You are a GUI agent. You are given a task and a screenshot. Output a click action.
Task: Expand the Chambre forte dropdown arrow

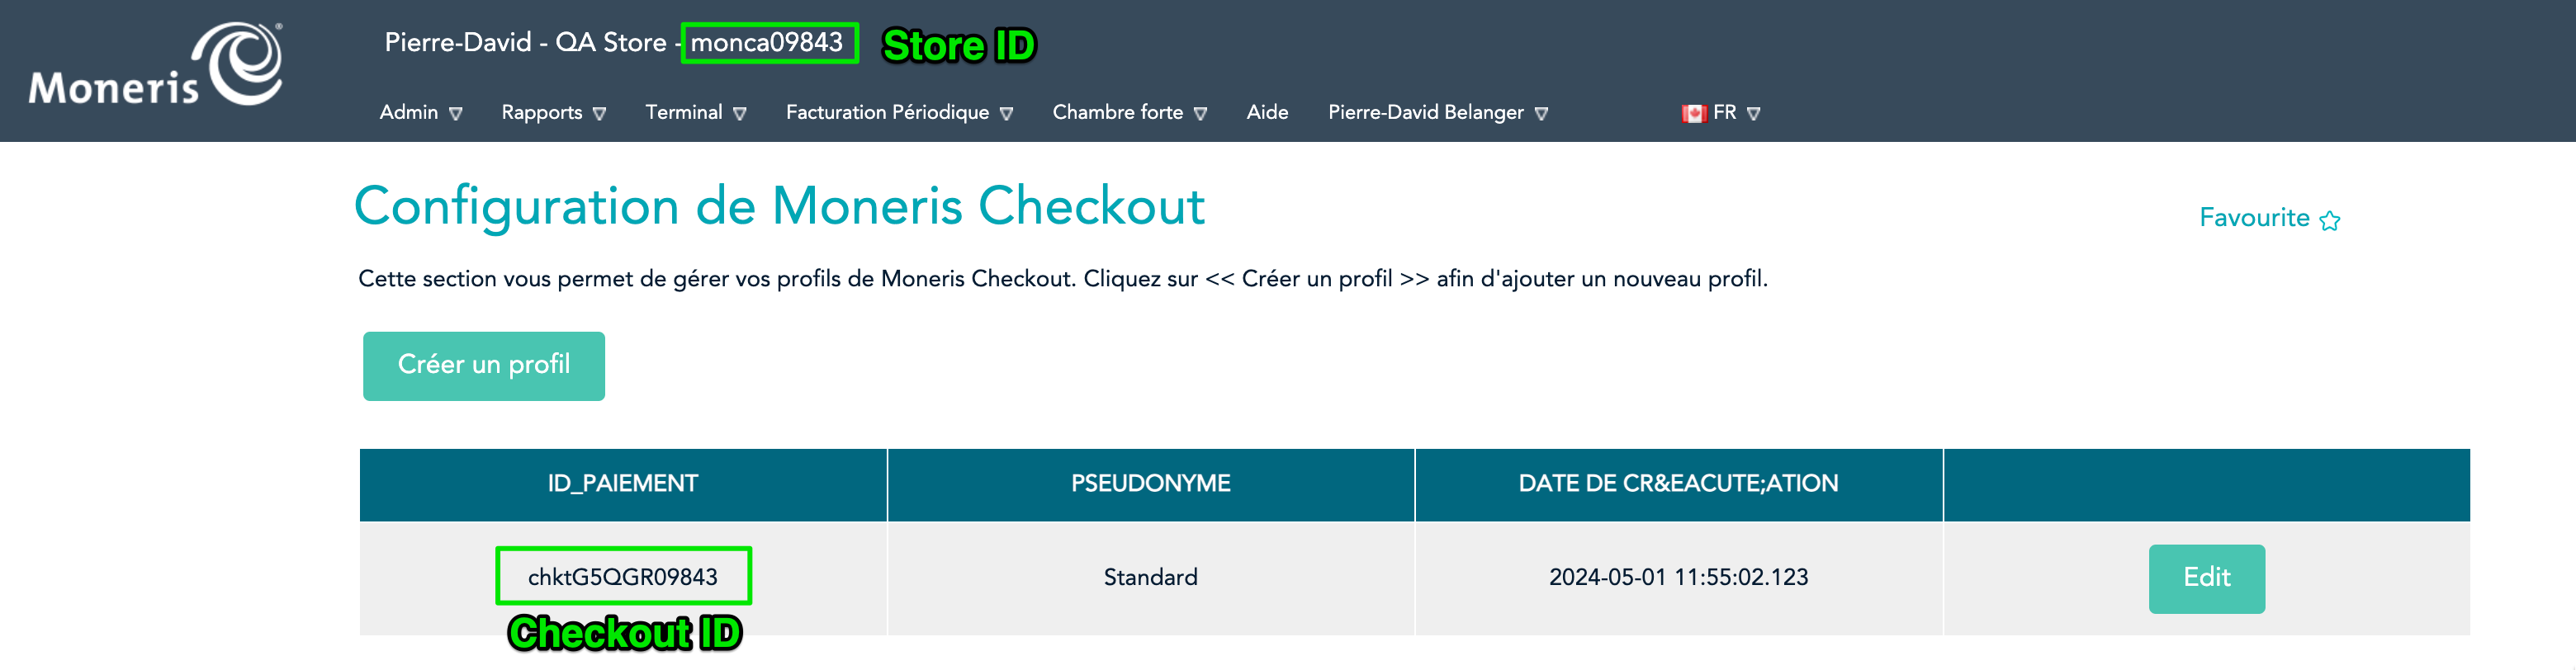coord(1201,114)
